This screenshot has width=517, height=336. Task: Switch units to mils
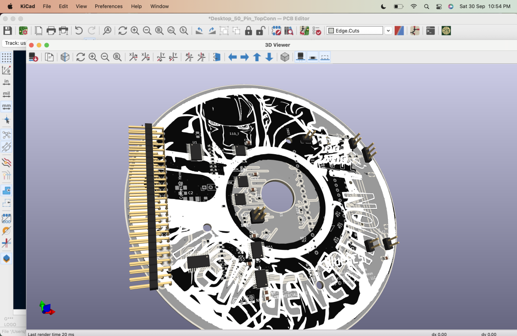(6, 94)
